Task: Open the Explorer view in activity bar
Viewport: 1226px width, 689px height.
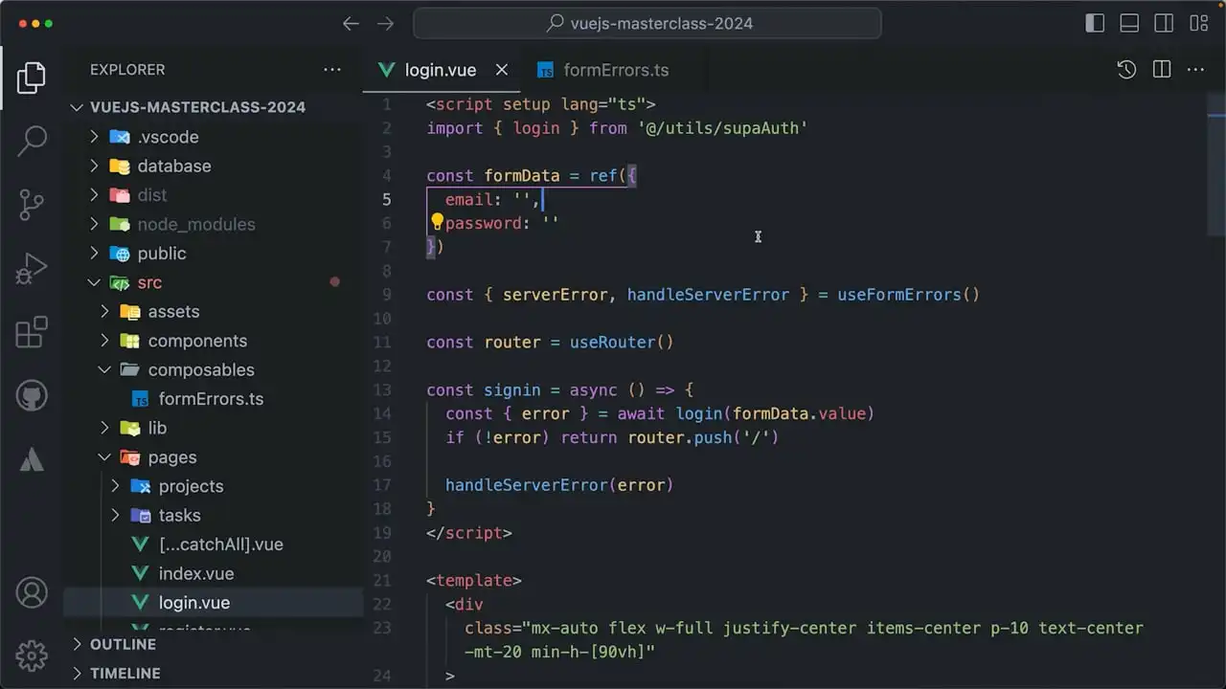Action: point(32,78)
